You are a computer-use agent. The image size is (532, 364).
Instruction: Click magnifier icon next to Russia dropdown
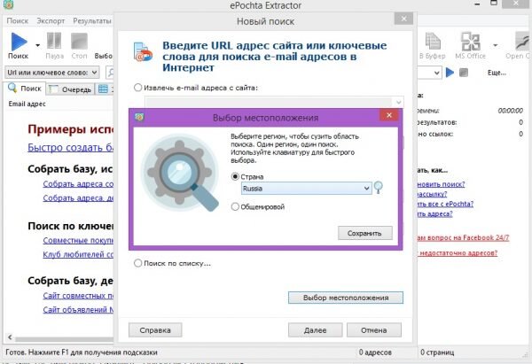(379, 188)
